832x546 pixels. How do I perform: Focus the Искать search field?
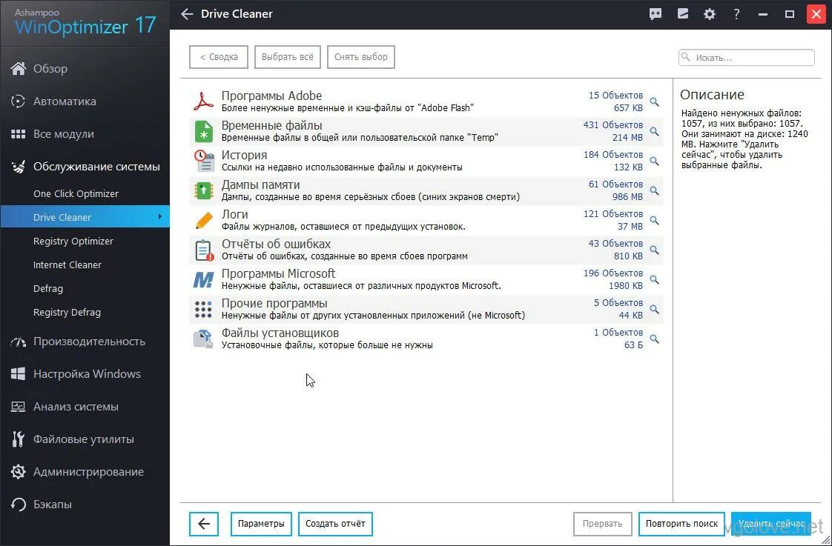(x=747, y=57)
